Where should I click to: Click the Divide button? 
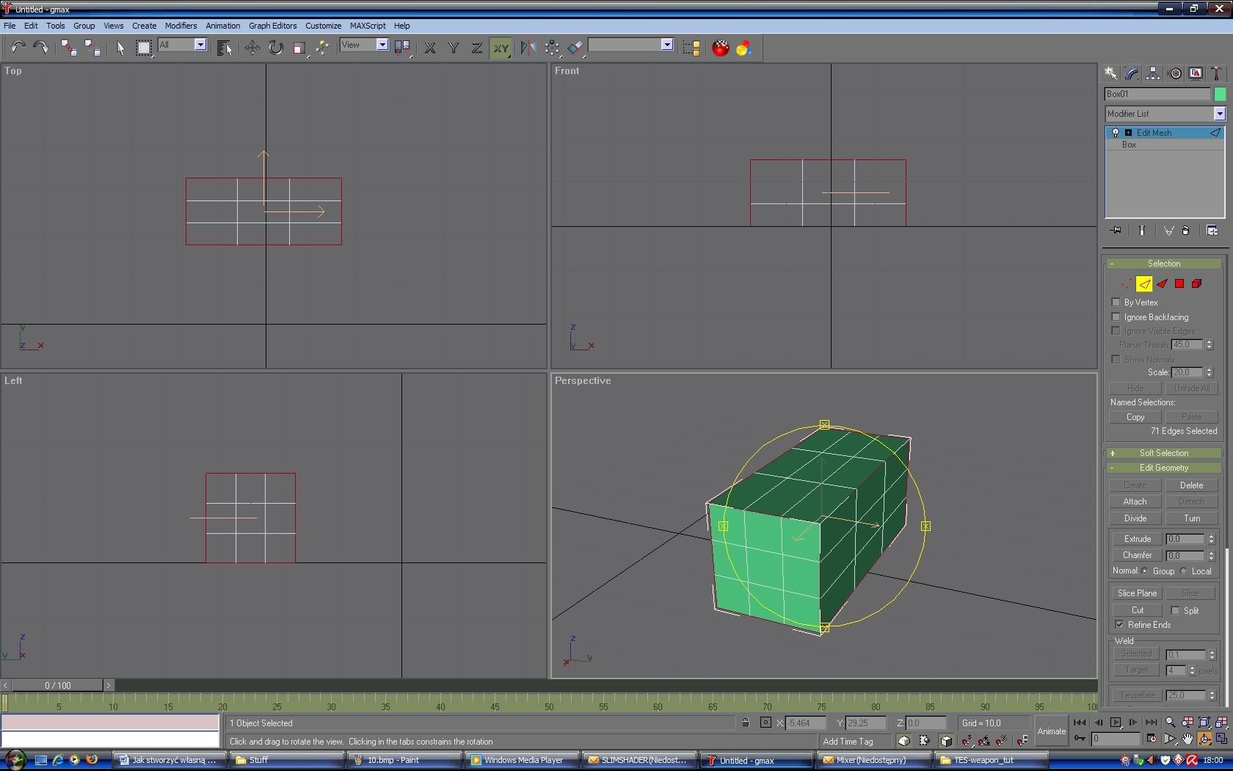point(1135,518)
